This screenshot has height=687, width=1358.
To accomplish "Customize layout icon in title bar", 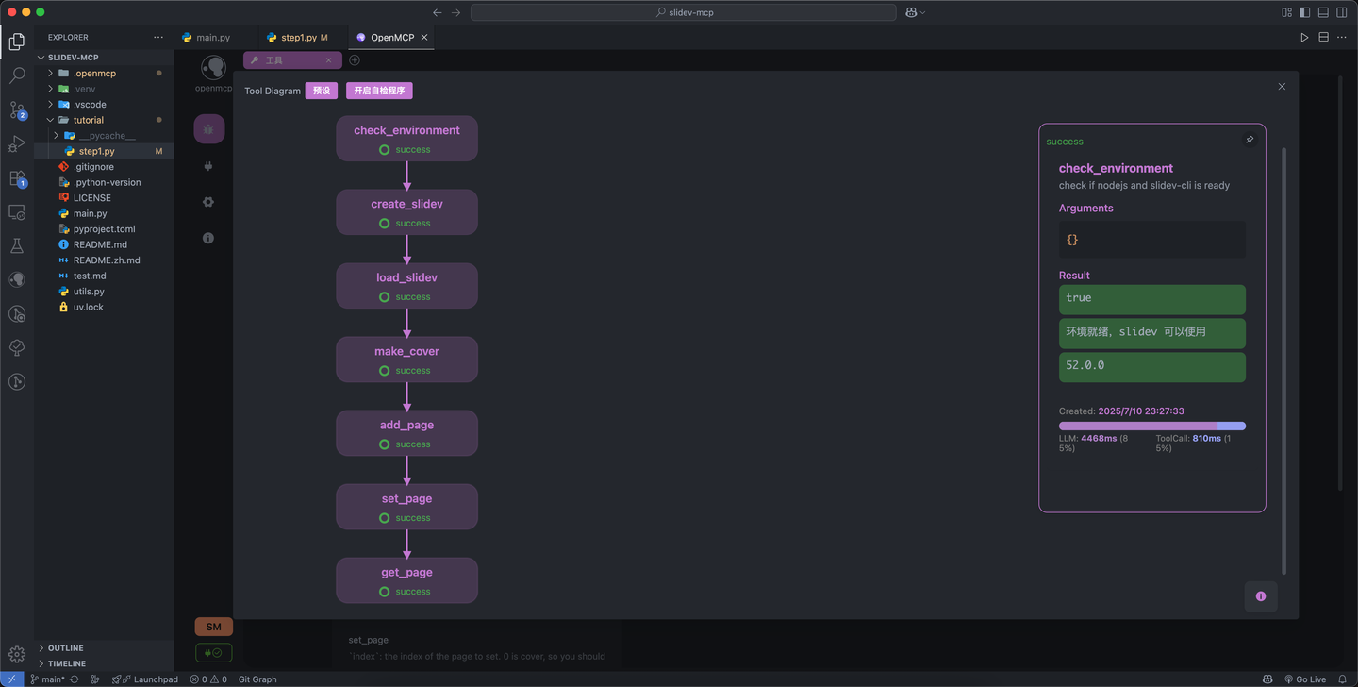I will tap(1286, 12).
